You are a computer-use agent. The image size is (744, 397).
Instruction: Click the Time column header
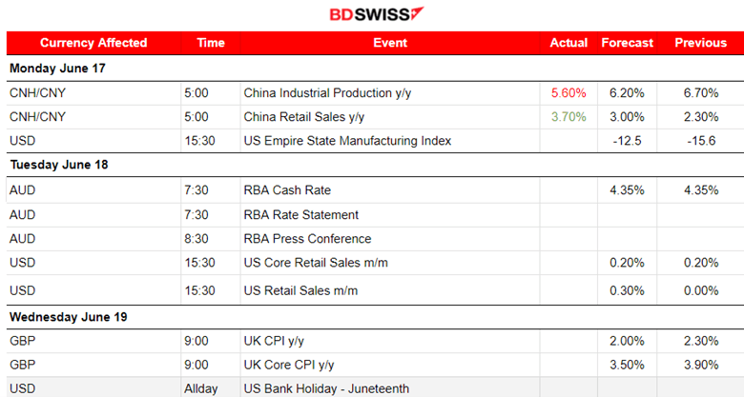(x=210, y=43)
